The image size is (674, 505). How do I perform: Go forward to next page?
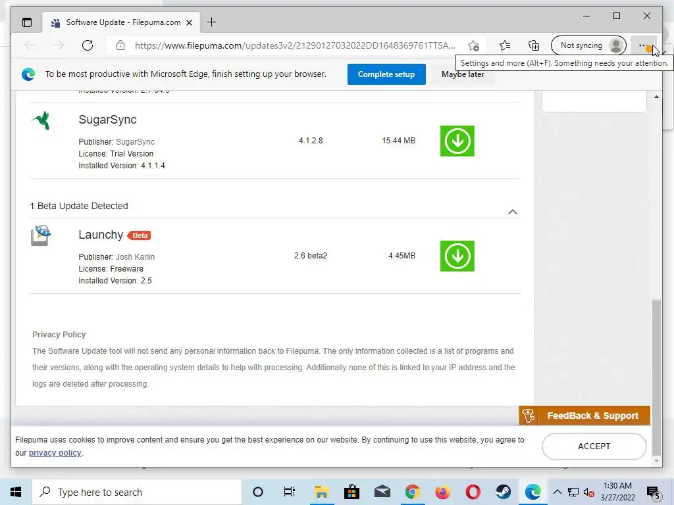pyautogui.click(x=58, y=45)
